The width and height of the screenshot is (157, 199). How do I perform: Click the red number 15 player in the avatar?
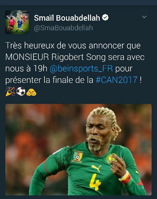point(11,24)
